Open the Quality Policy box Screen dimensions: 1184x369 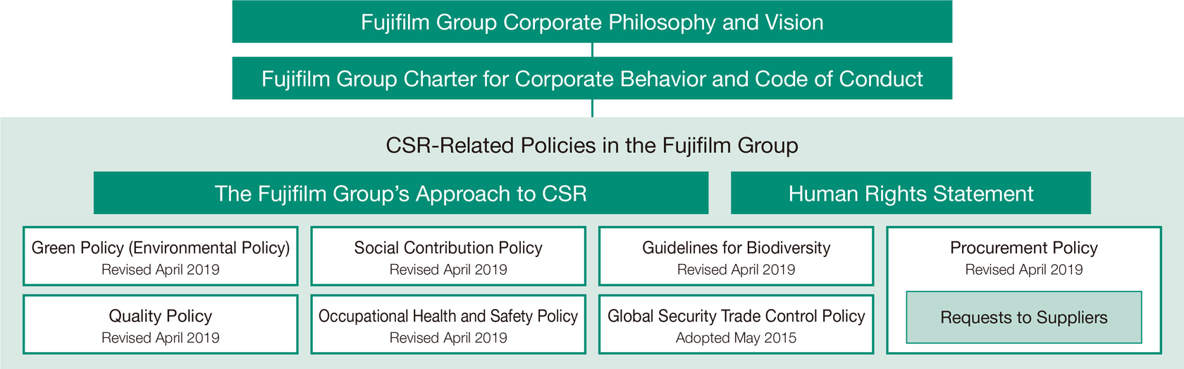pos(161,325)
